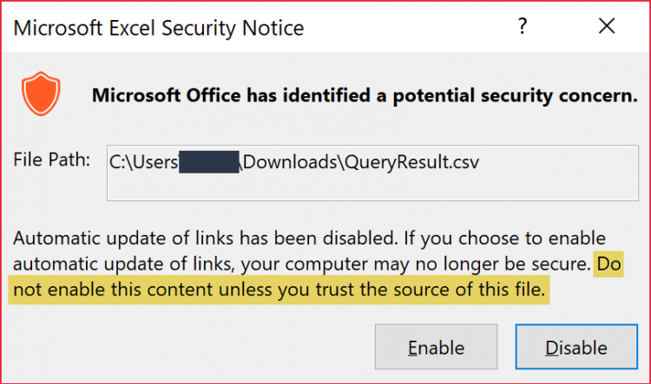The width and height of the screenshot is (651, 384).
Task: Click "C:\Users" at the path start
Action: [143, 161]
